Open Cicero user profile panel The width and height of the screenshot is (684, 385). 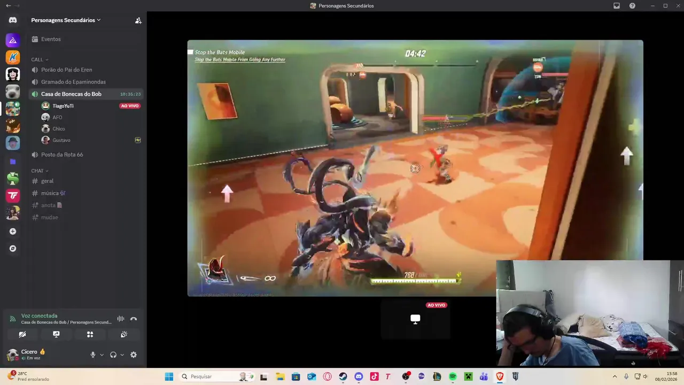click(x=32, y=355)
